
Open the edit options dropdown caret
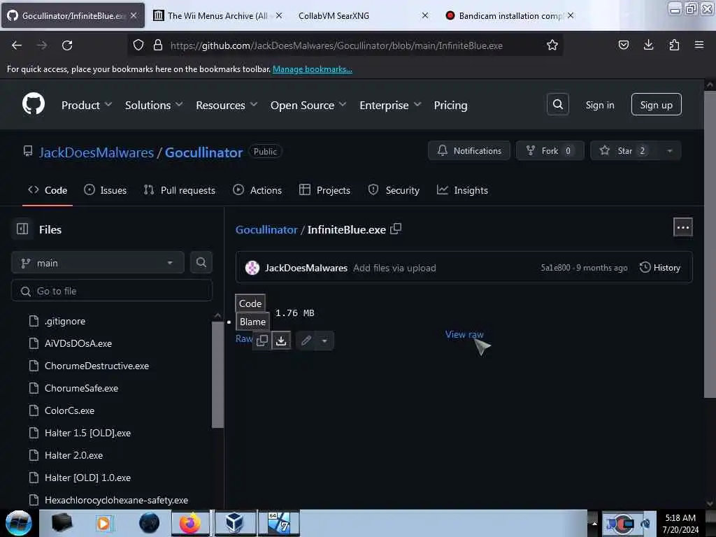click(x=324, y=341)
